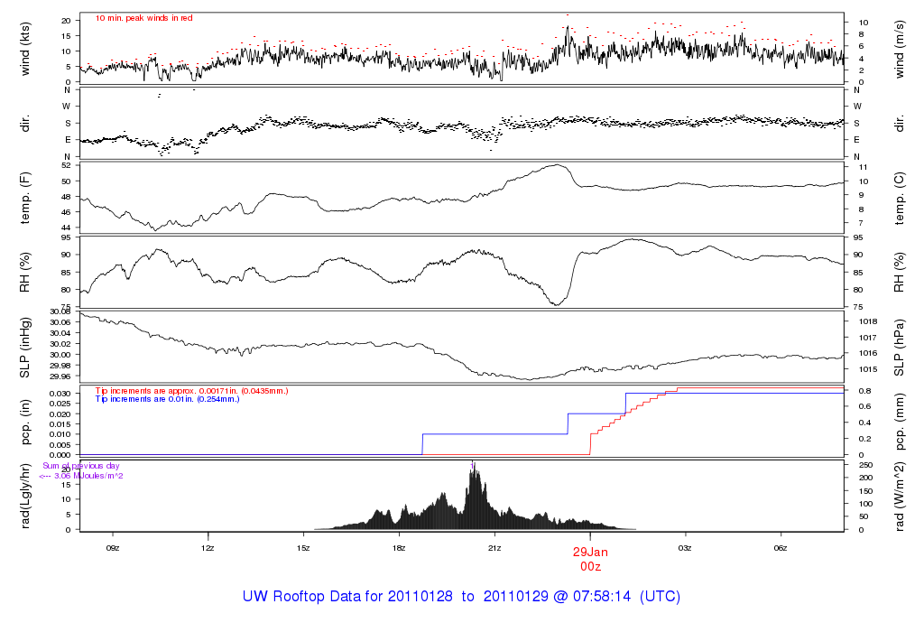Image resolution: width=924 pixels, height=632 pixels.
Task: Click the right 'RH (%)' axis label
Action: (900, 273)
